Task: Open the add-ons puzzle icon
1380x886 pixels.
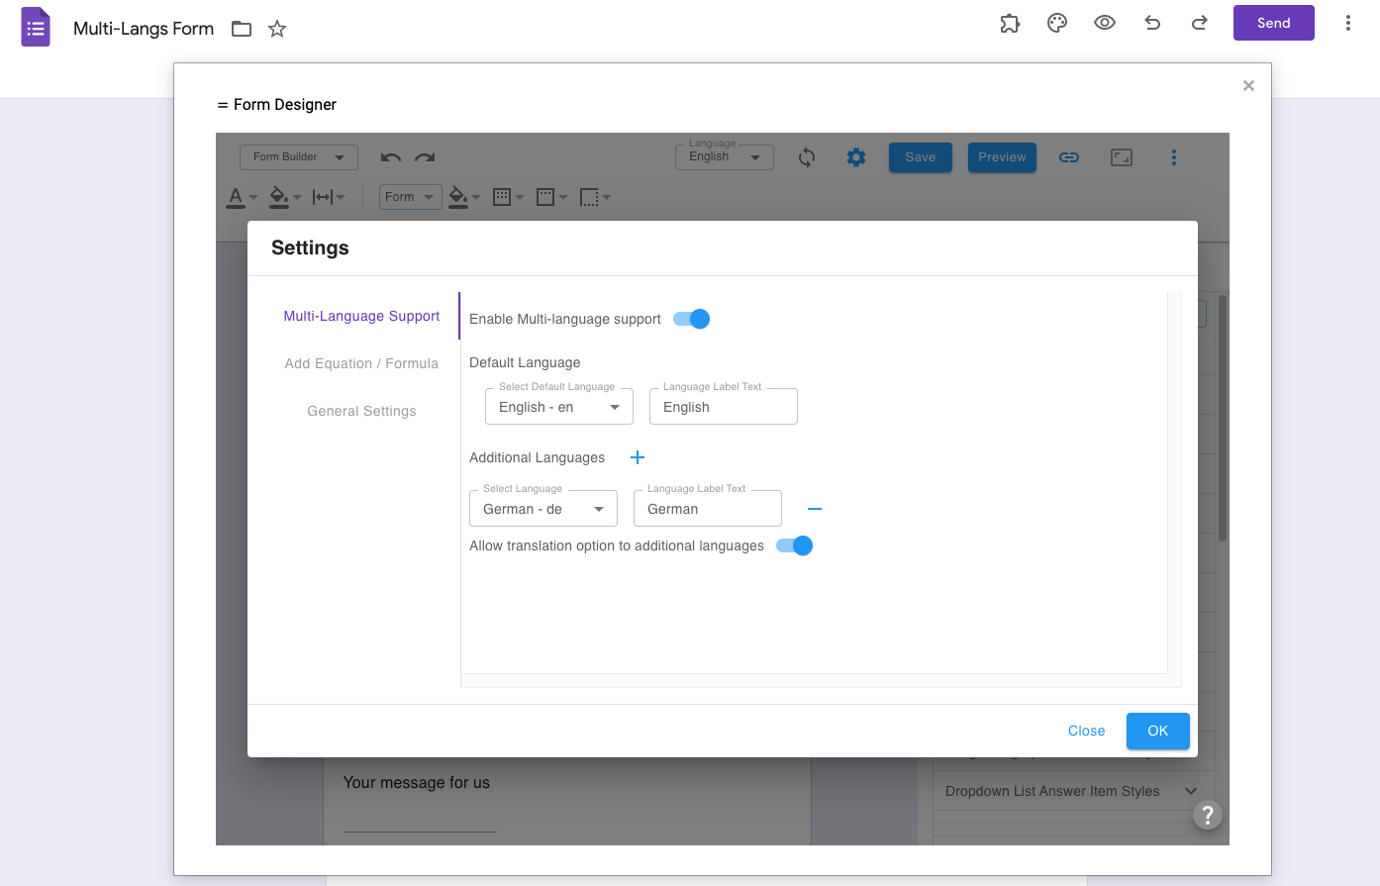Action: point(1010,23)
